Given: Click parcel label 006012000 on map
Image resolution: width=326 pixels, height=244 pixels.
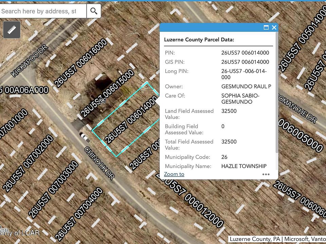Looking at the screenshot, I should [x=204, y=210].
